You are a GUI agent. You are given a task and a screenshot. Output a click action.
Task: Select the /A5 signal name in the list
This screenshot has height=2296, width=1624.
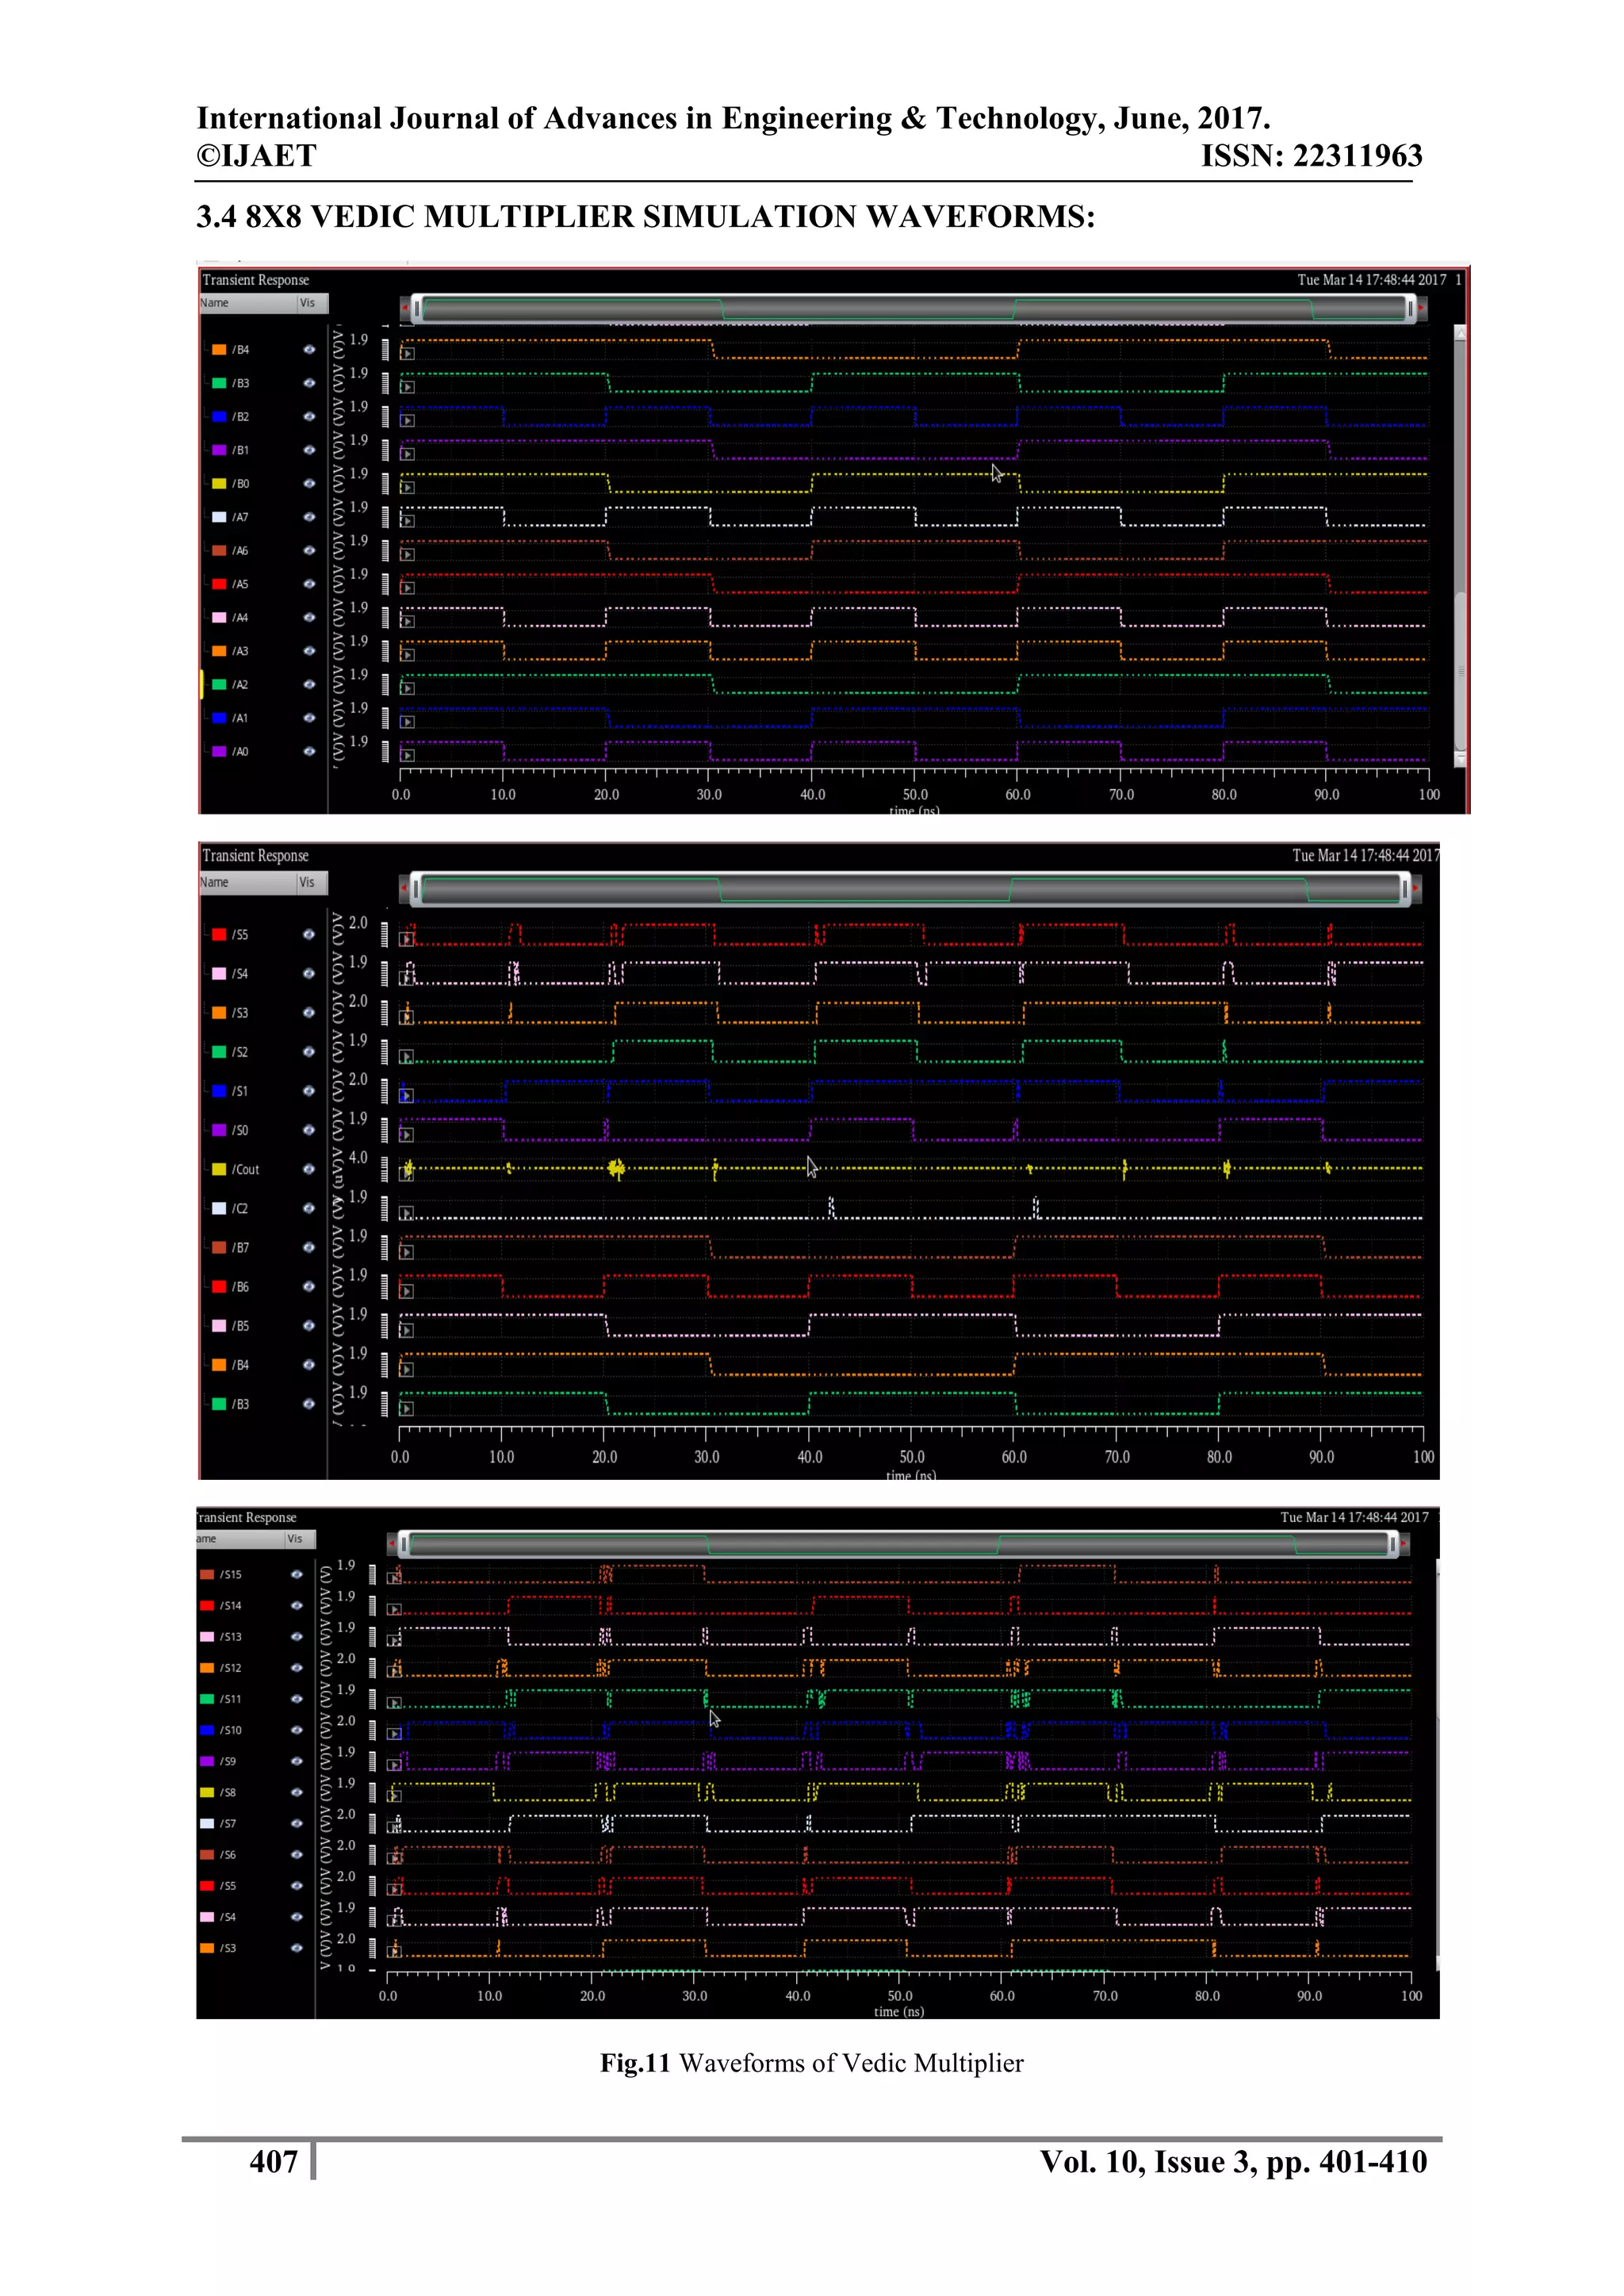[x=241, y=584]
